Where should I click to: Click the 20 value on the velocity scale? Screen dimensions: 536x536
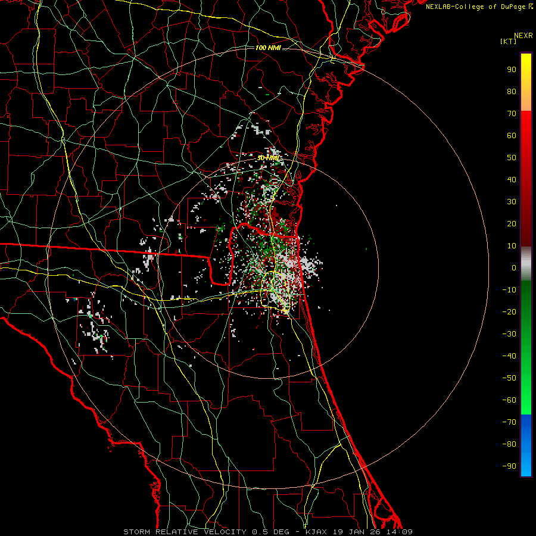click(x=512, y=224)
